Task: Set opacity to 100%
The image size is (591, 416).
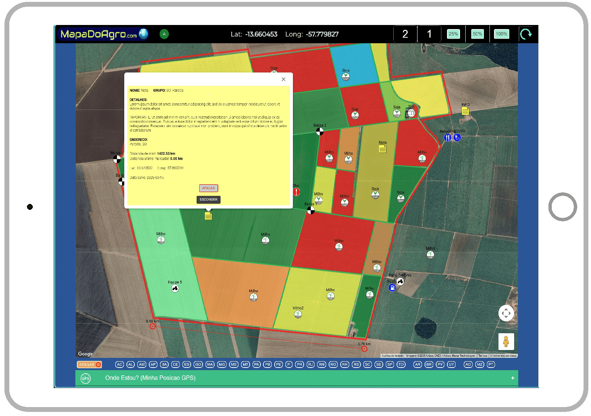Action: coord(501,34)
